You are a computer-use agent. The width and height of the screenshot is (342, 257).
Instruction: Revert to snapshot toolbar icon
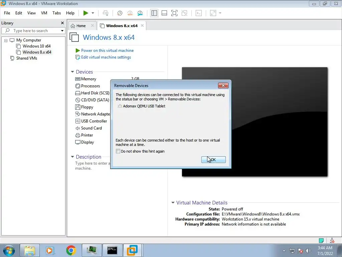pos(130,13)
